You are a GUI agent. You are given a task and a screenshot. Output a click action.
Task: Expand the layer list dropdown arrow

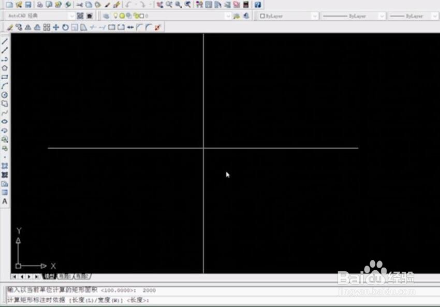(x=228, y=16)
